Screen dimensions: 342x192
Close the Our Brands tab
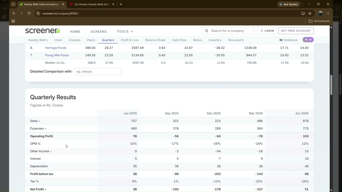tap(113, 4)
